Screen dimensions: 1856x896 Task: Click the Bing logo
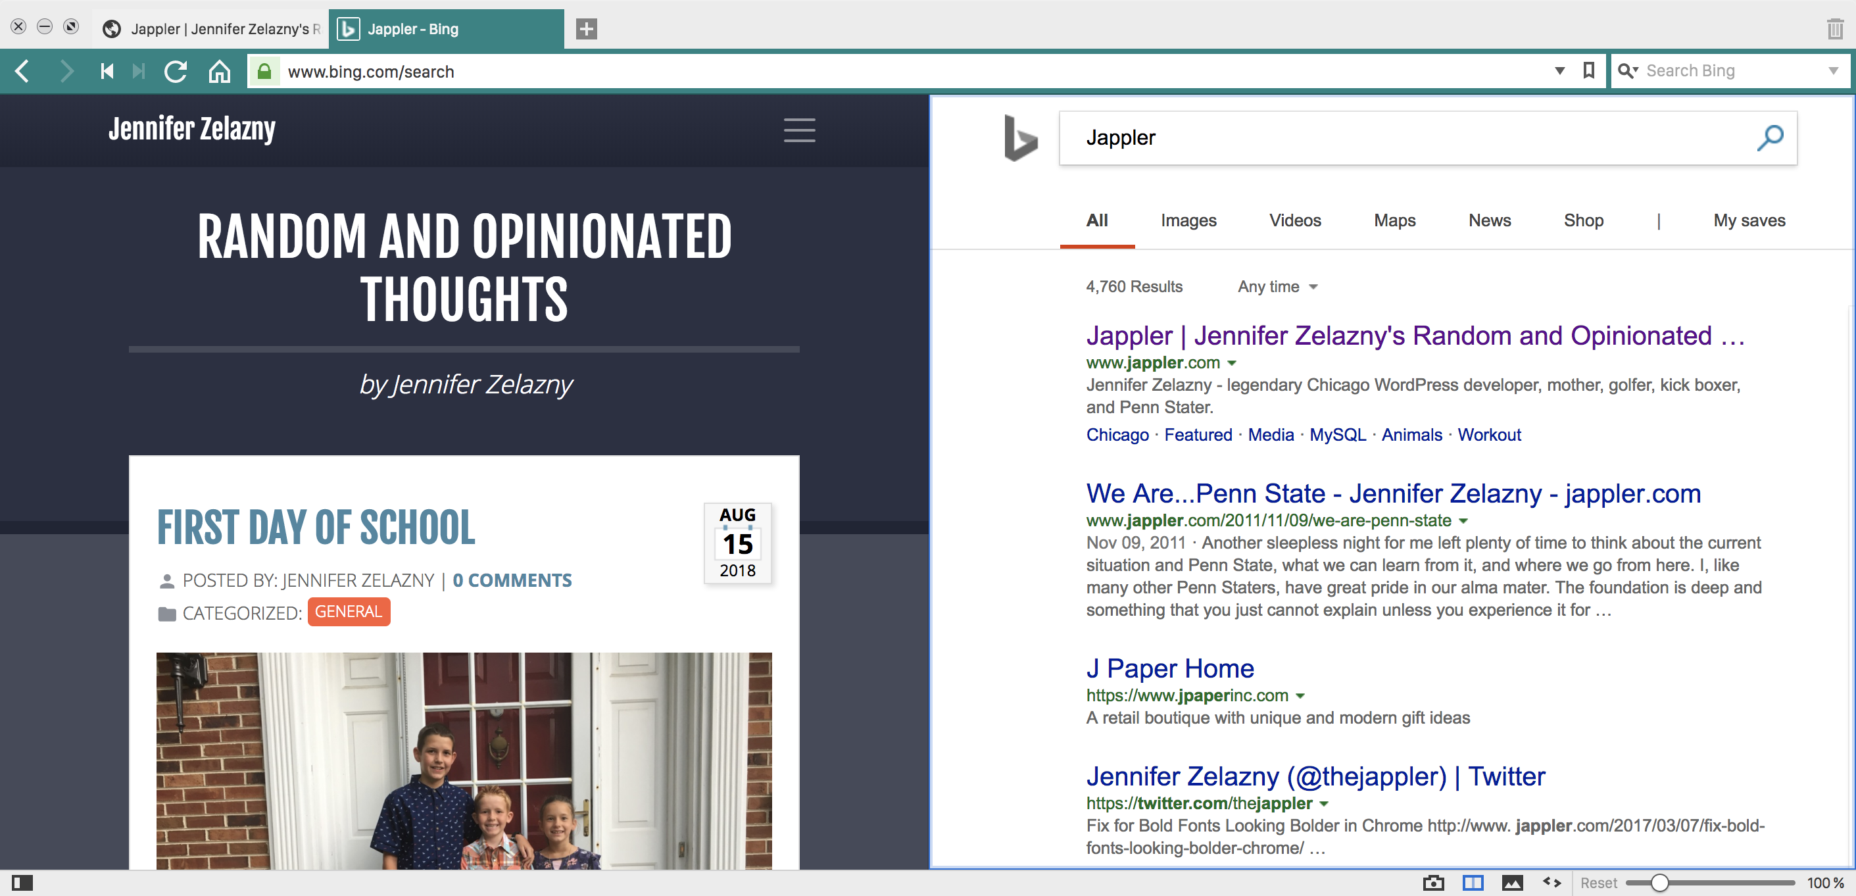pos(1020,137)
